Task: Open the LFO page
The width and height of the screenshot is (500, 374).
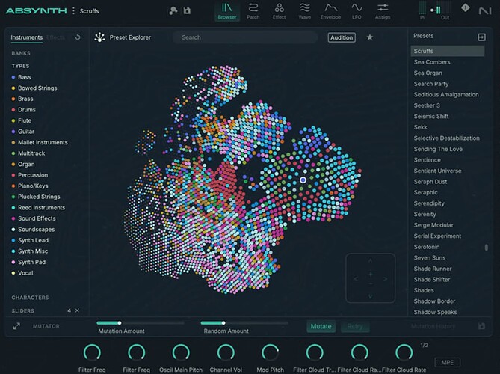Action: click(357, 11)
